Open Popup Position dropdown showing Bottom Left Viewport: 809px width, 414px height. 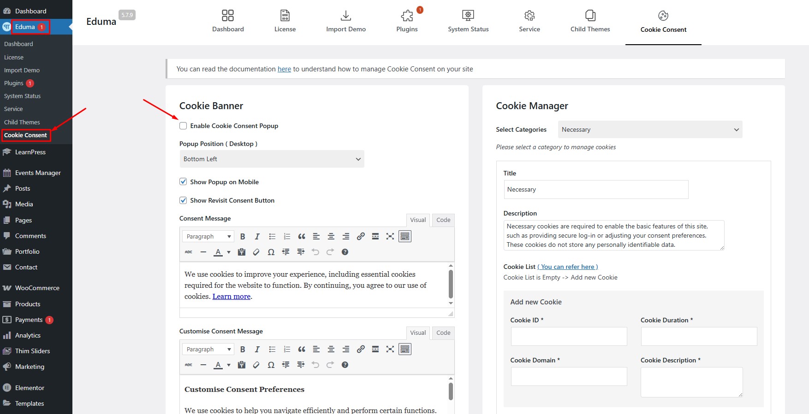point(272,159)
